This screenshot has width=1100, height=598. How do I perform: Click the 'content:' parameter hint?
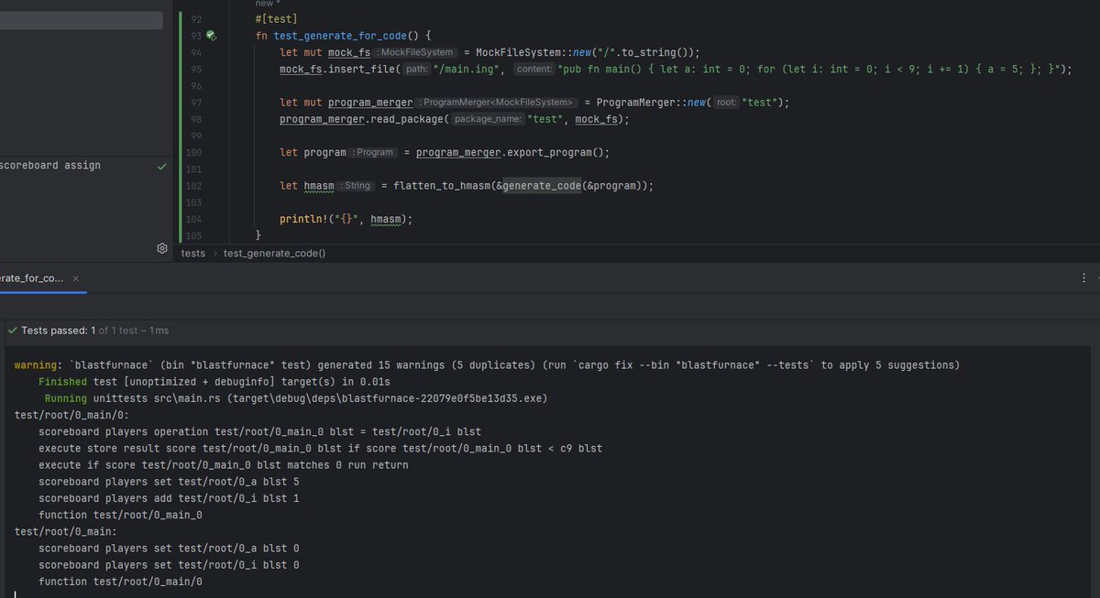point(533,69)
